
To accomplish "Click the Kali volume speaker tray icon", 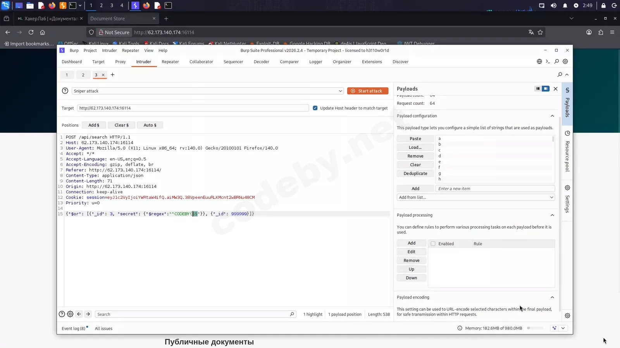I will tap(553, 5).
